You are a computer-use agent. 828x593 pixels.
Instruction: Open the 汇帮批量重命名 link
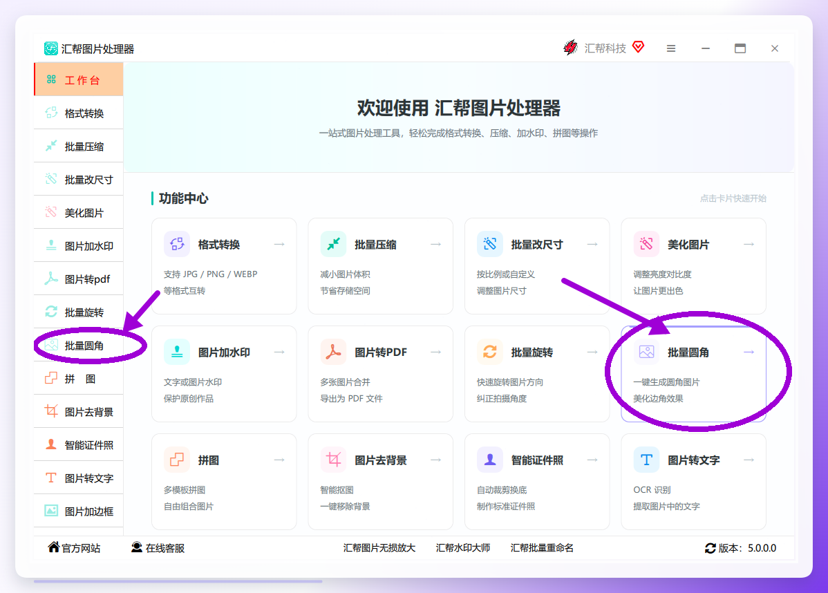542,548
